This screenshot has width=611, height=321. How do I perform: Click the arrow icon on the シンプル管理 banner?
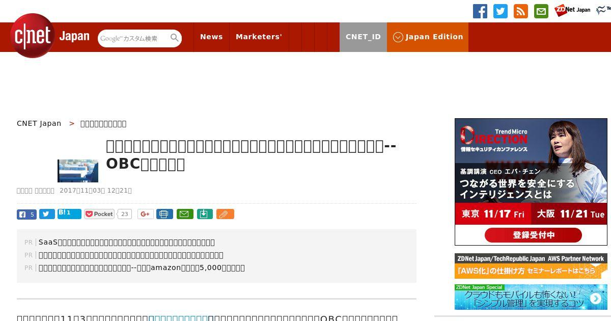[x=595, y=299]
